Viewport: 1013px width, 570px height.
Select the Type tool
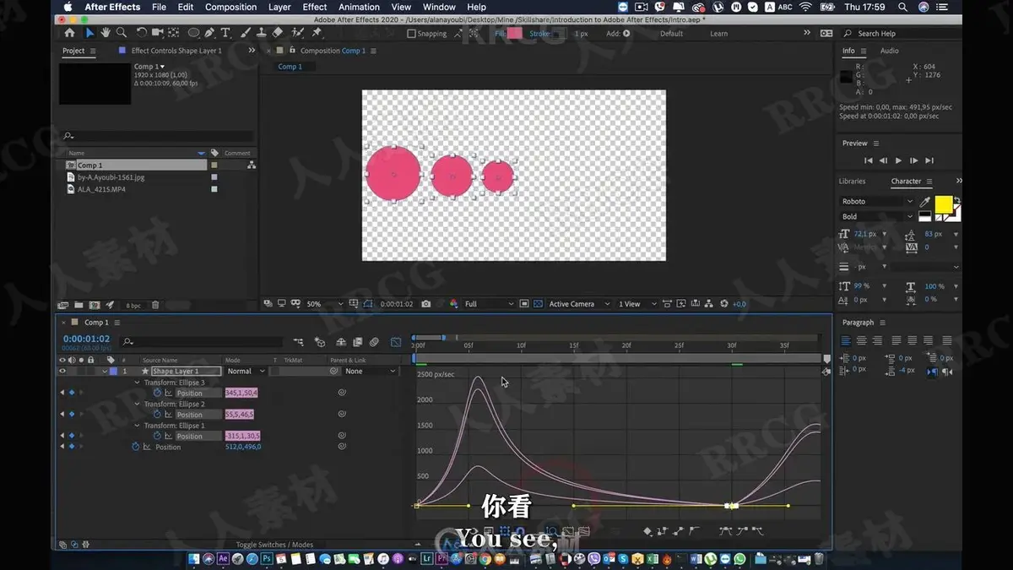(225, 33)
